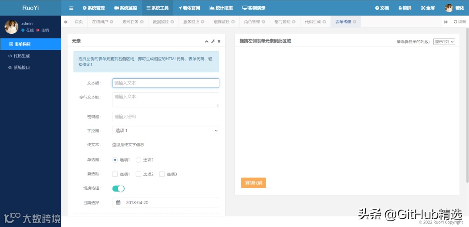Switch to the 代码生成 tab
This screenshot has width=469, height=227.
[313, 22]
